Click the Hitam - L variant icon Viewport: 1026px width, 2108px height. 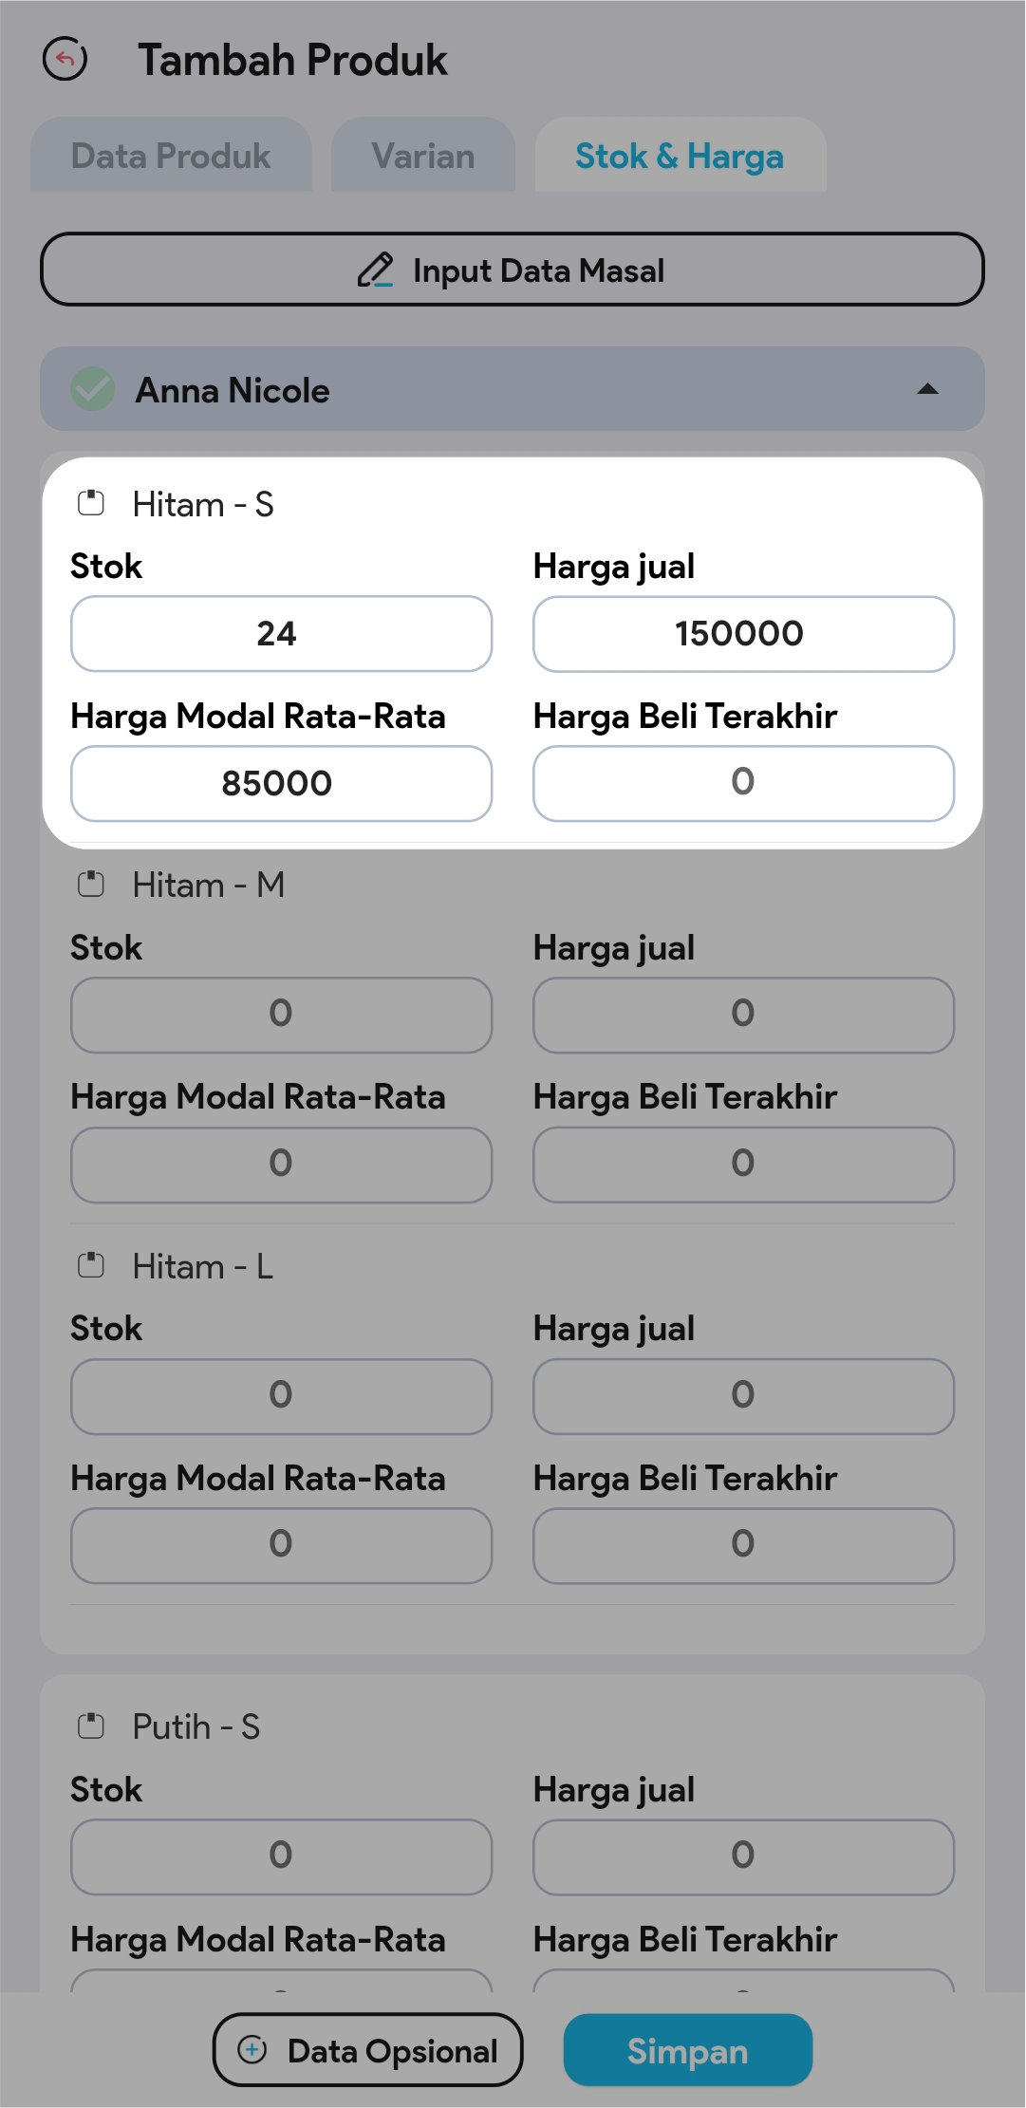tap(91, 1265)
